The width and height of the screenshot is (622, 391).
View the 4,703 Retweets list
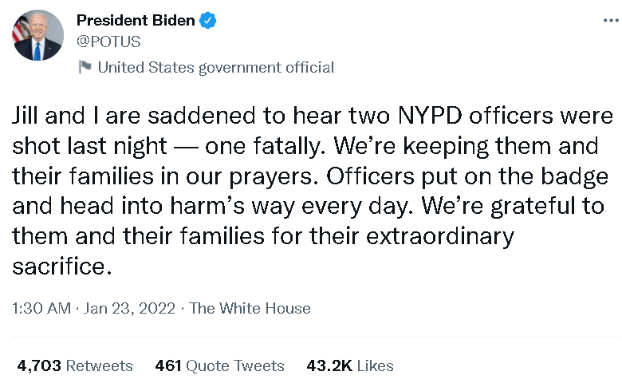coord(75,365)
